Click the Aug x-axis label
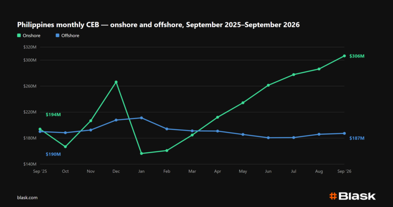 pyautogui.click(x=319, y=171)
